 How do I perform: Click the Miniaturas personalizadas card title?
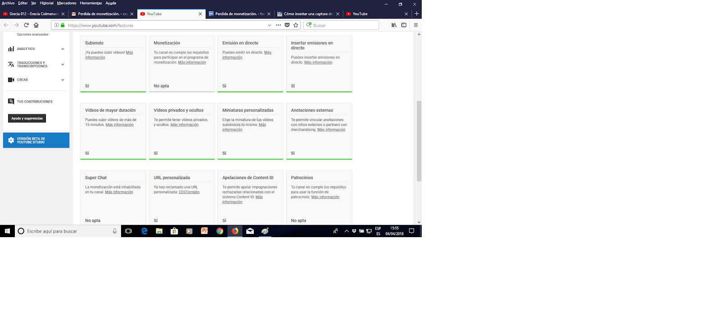pos(248,110)
